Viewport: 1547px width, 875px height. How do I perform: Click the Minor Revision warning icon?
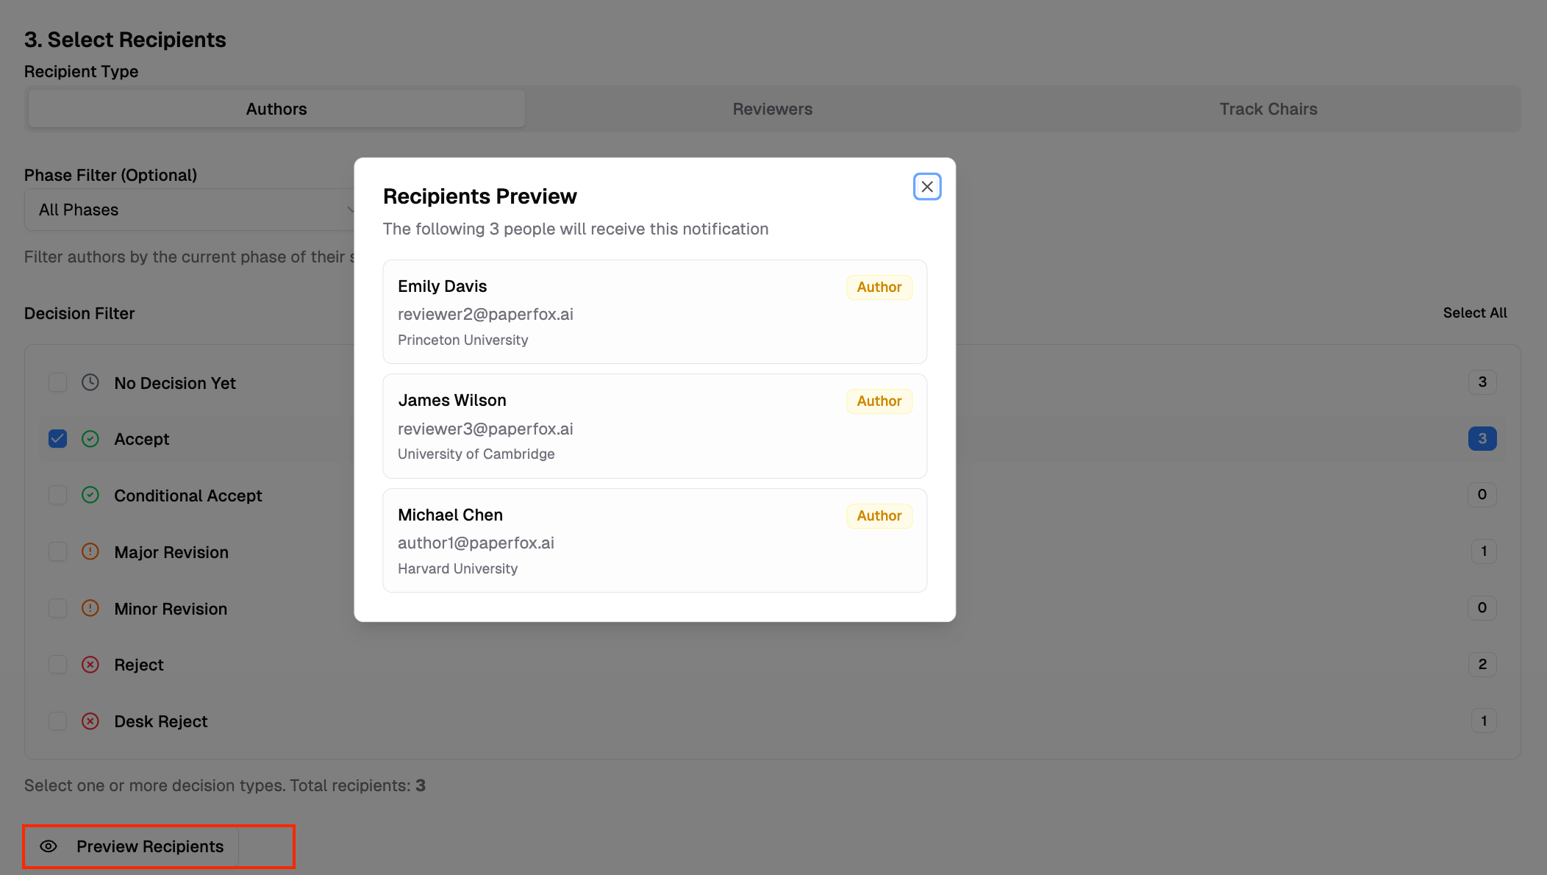(90, 608)
